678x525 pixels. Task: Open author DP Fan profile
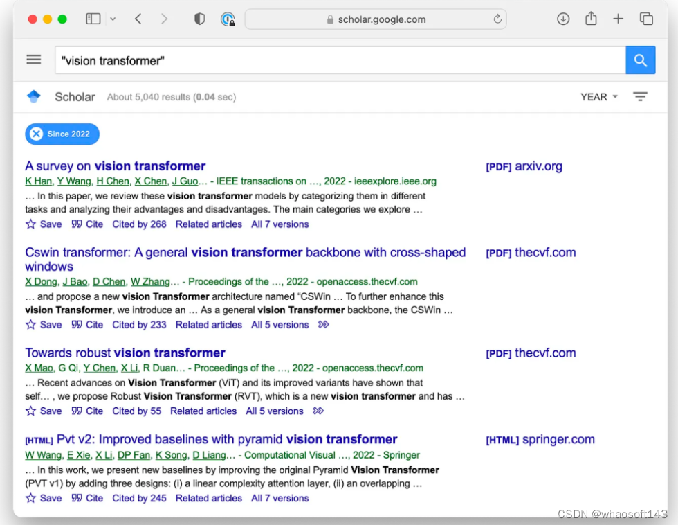click(x=134, y=455)
